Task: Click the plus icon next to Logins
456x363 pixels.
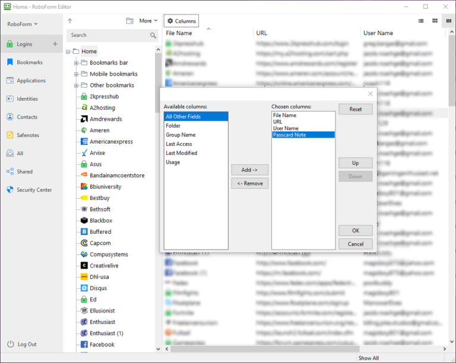Action: point(55,44)
